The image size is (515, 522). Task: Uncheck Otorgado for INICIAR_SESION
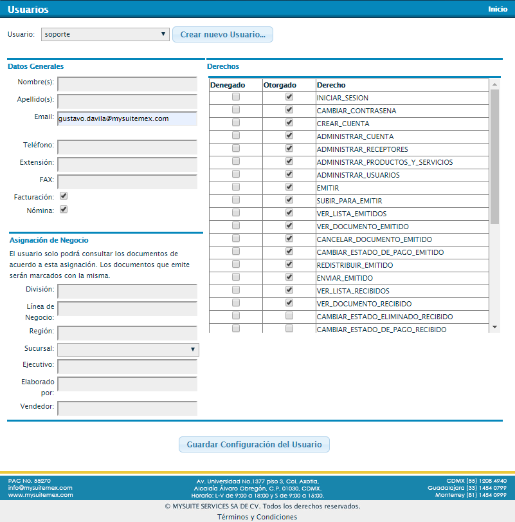point(289,97)
